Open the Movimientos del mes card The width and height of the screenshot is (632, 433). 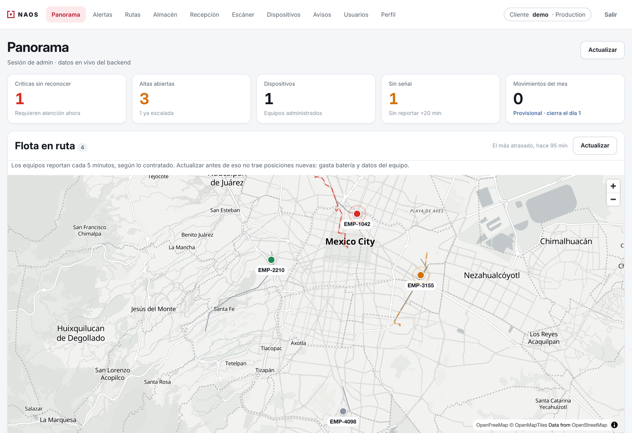565,99
